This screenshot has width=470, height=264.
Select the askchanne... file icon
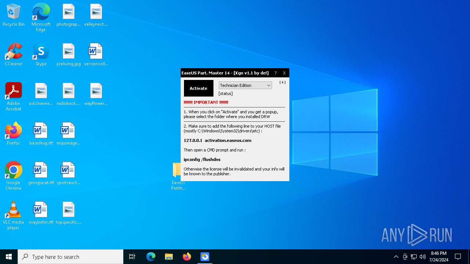coord(41,94)
